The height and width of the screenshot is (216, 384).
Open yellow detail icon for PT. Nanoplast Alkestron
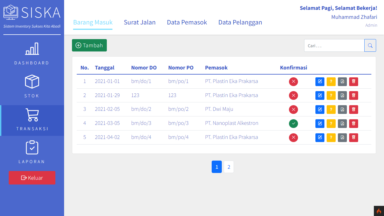tap(331, 123)
